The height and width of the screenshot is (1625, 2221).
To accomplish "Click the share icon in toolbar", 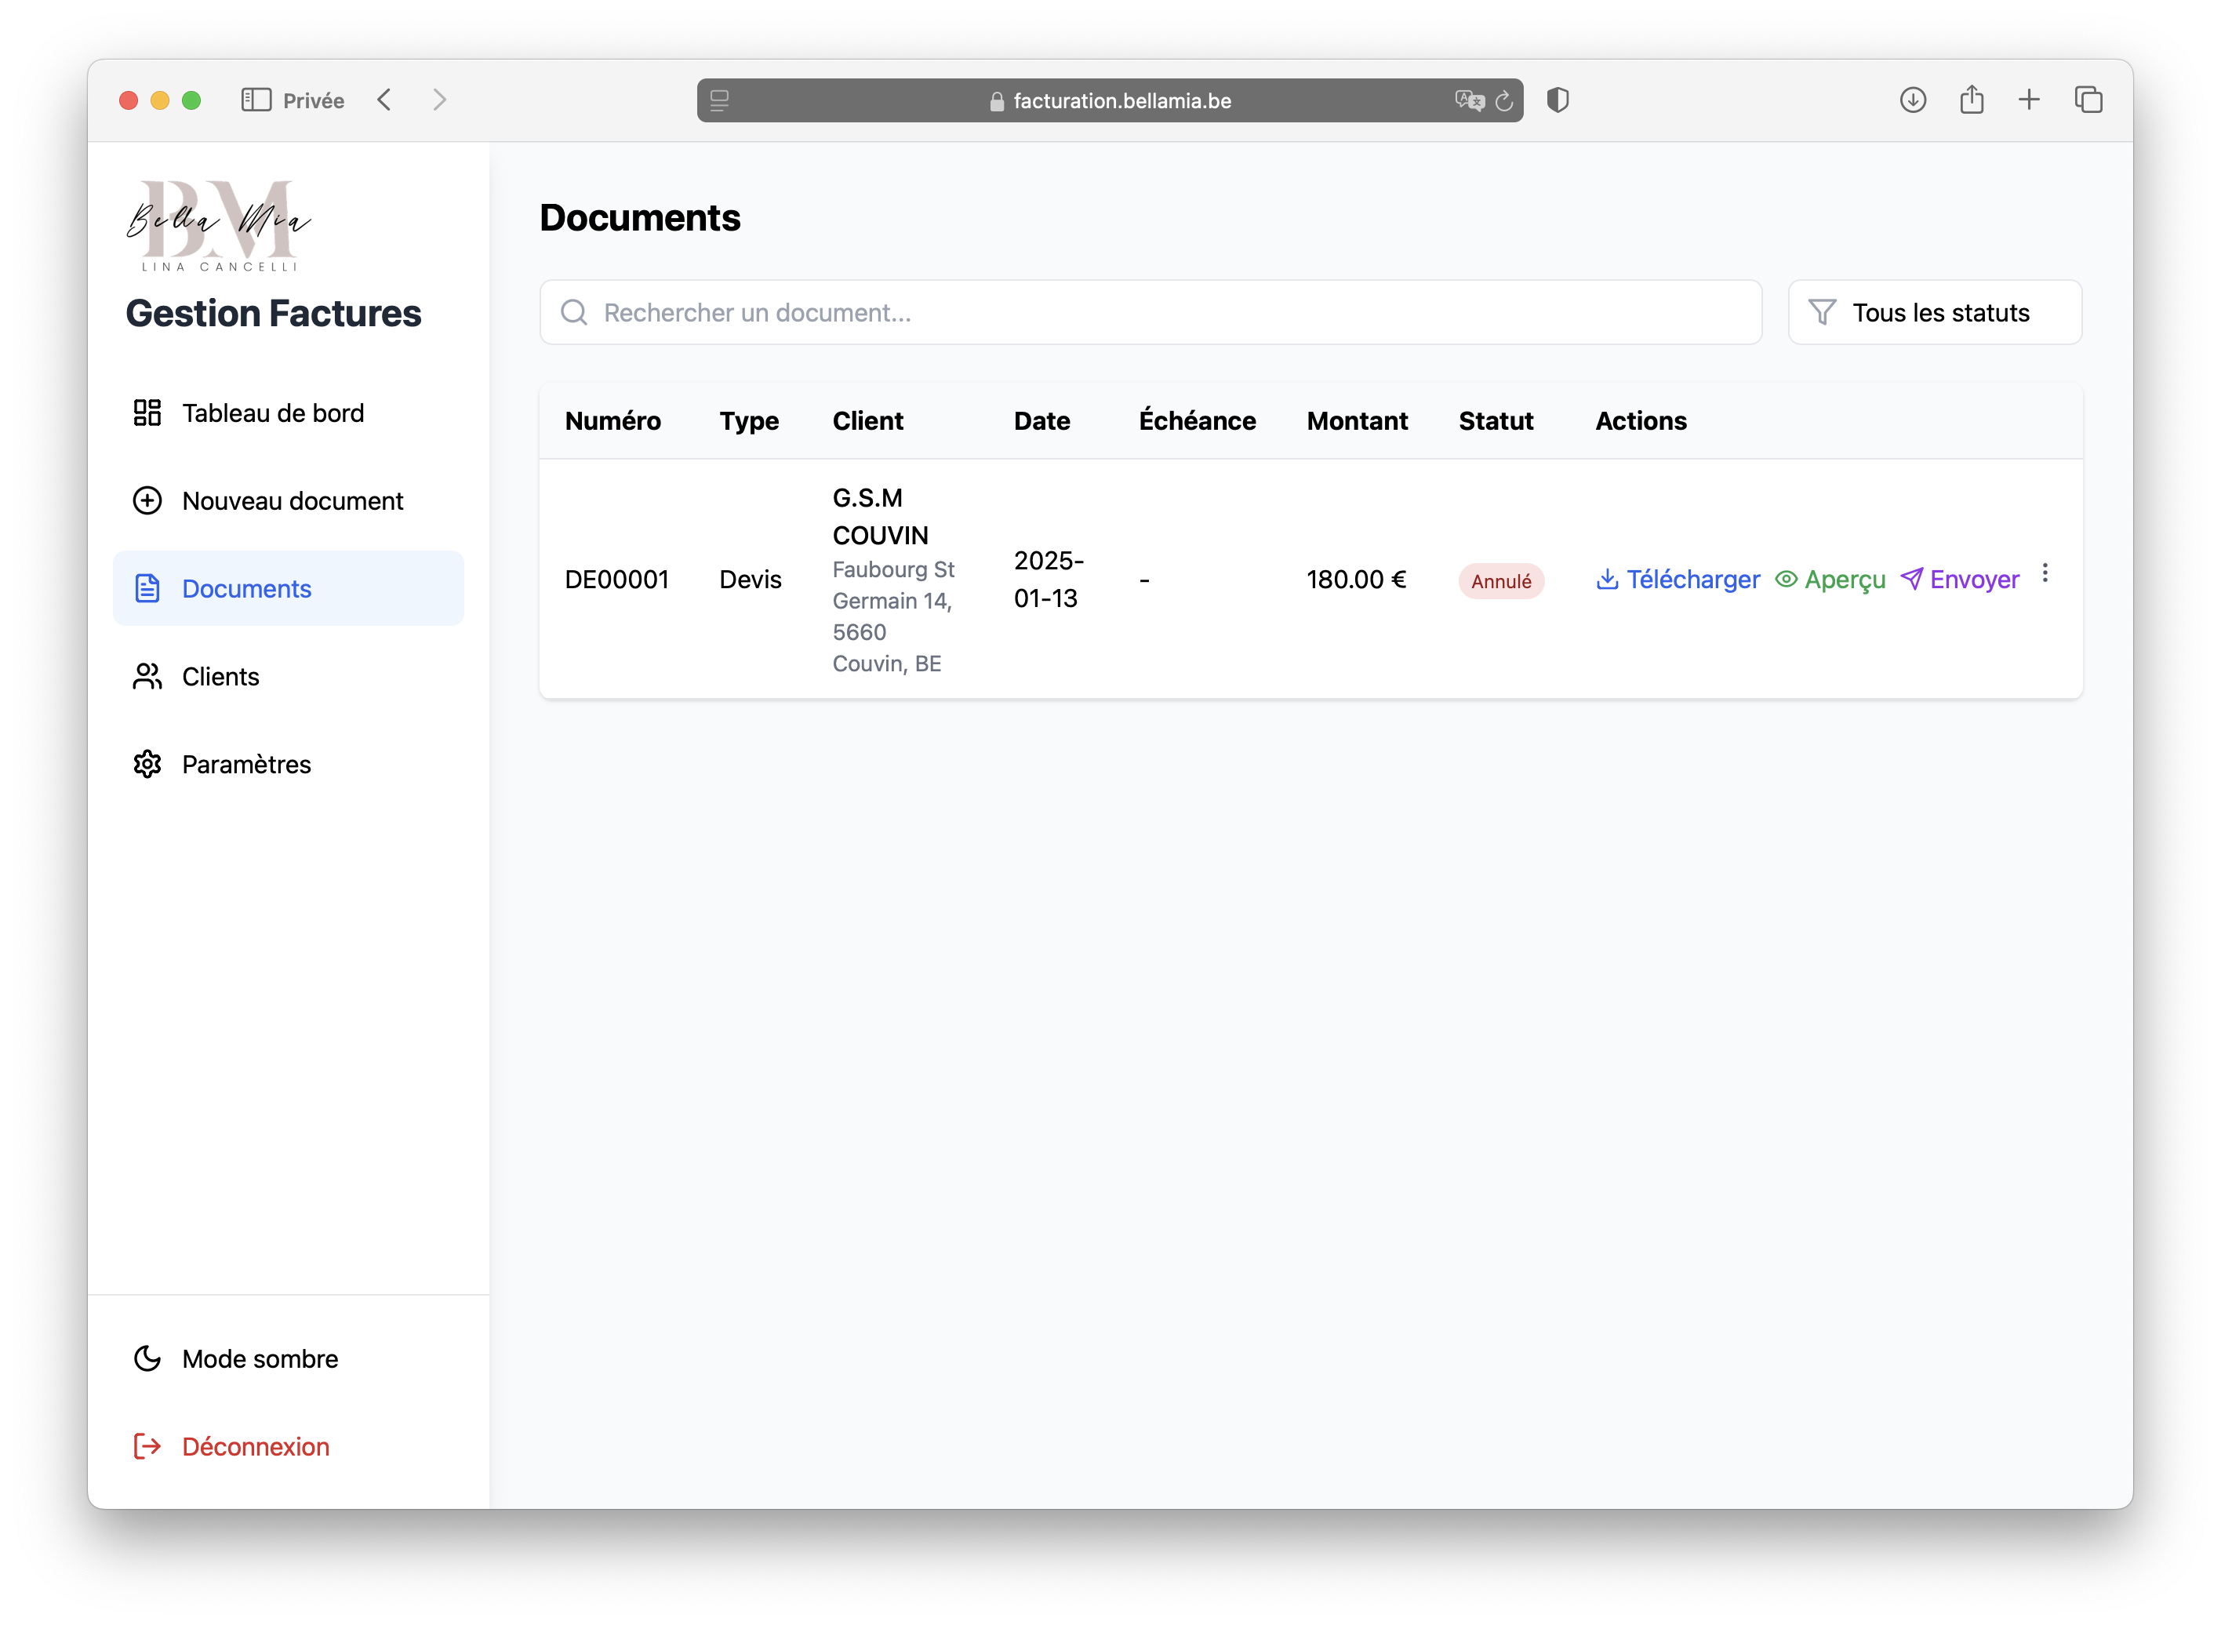I will (1971, 100).
